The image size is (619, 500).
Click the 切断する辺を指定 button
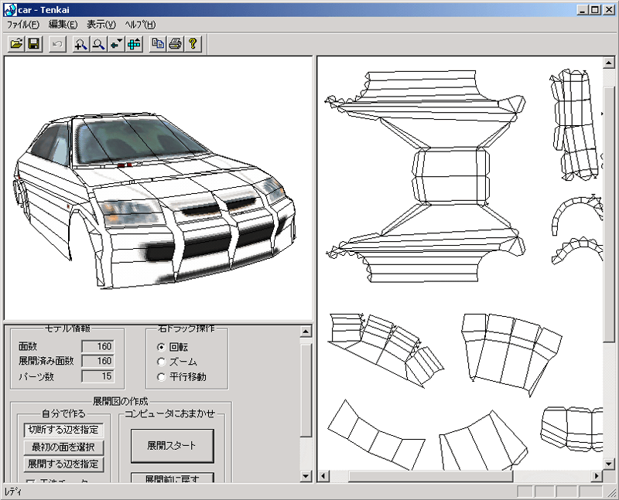point(63,430)
